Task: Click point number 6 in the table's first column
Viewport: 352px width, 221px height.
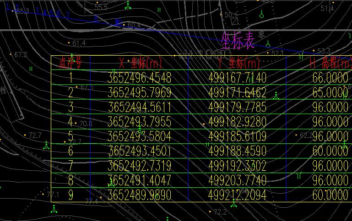Action: click(x=70, y=151)
